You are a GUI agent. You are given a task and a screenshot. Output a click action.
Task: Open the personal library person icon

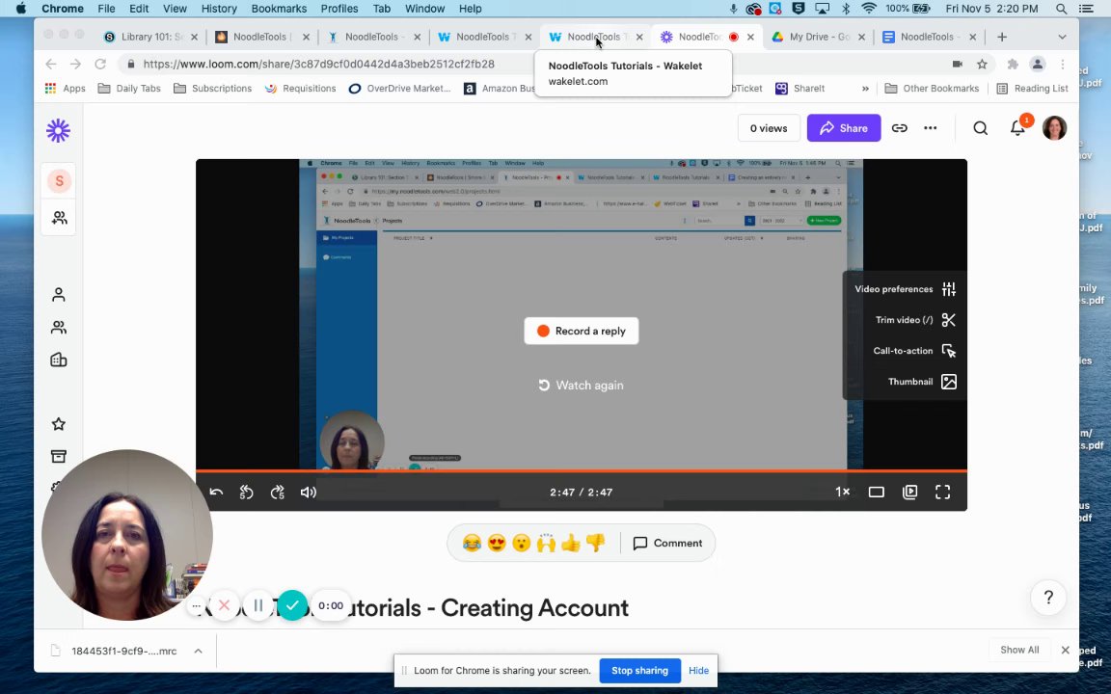click(59, 295)
